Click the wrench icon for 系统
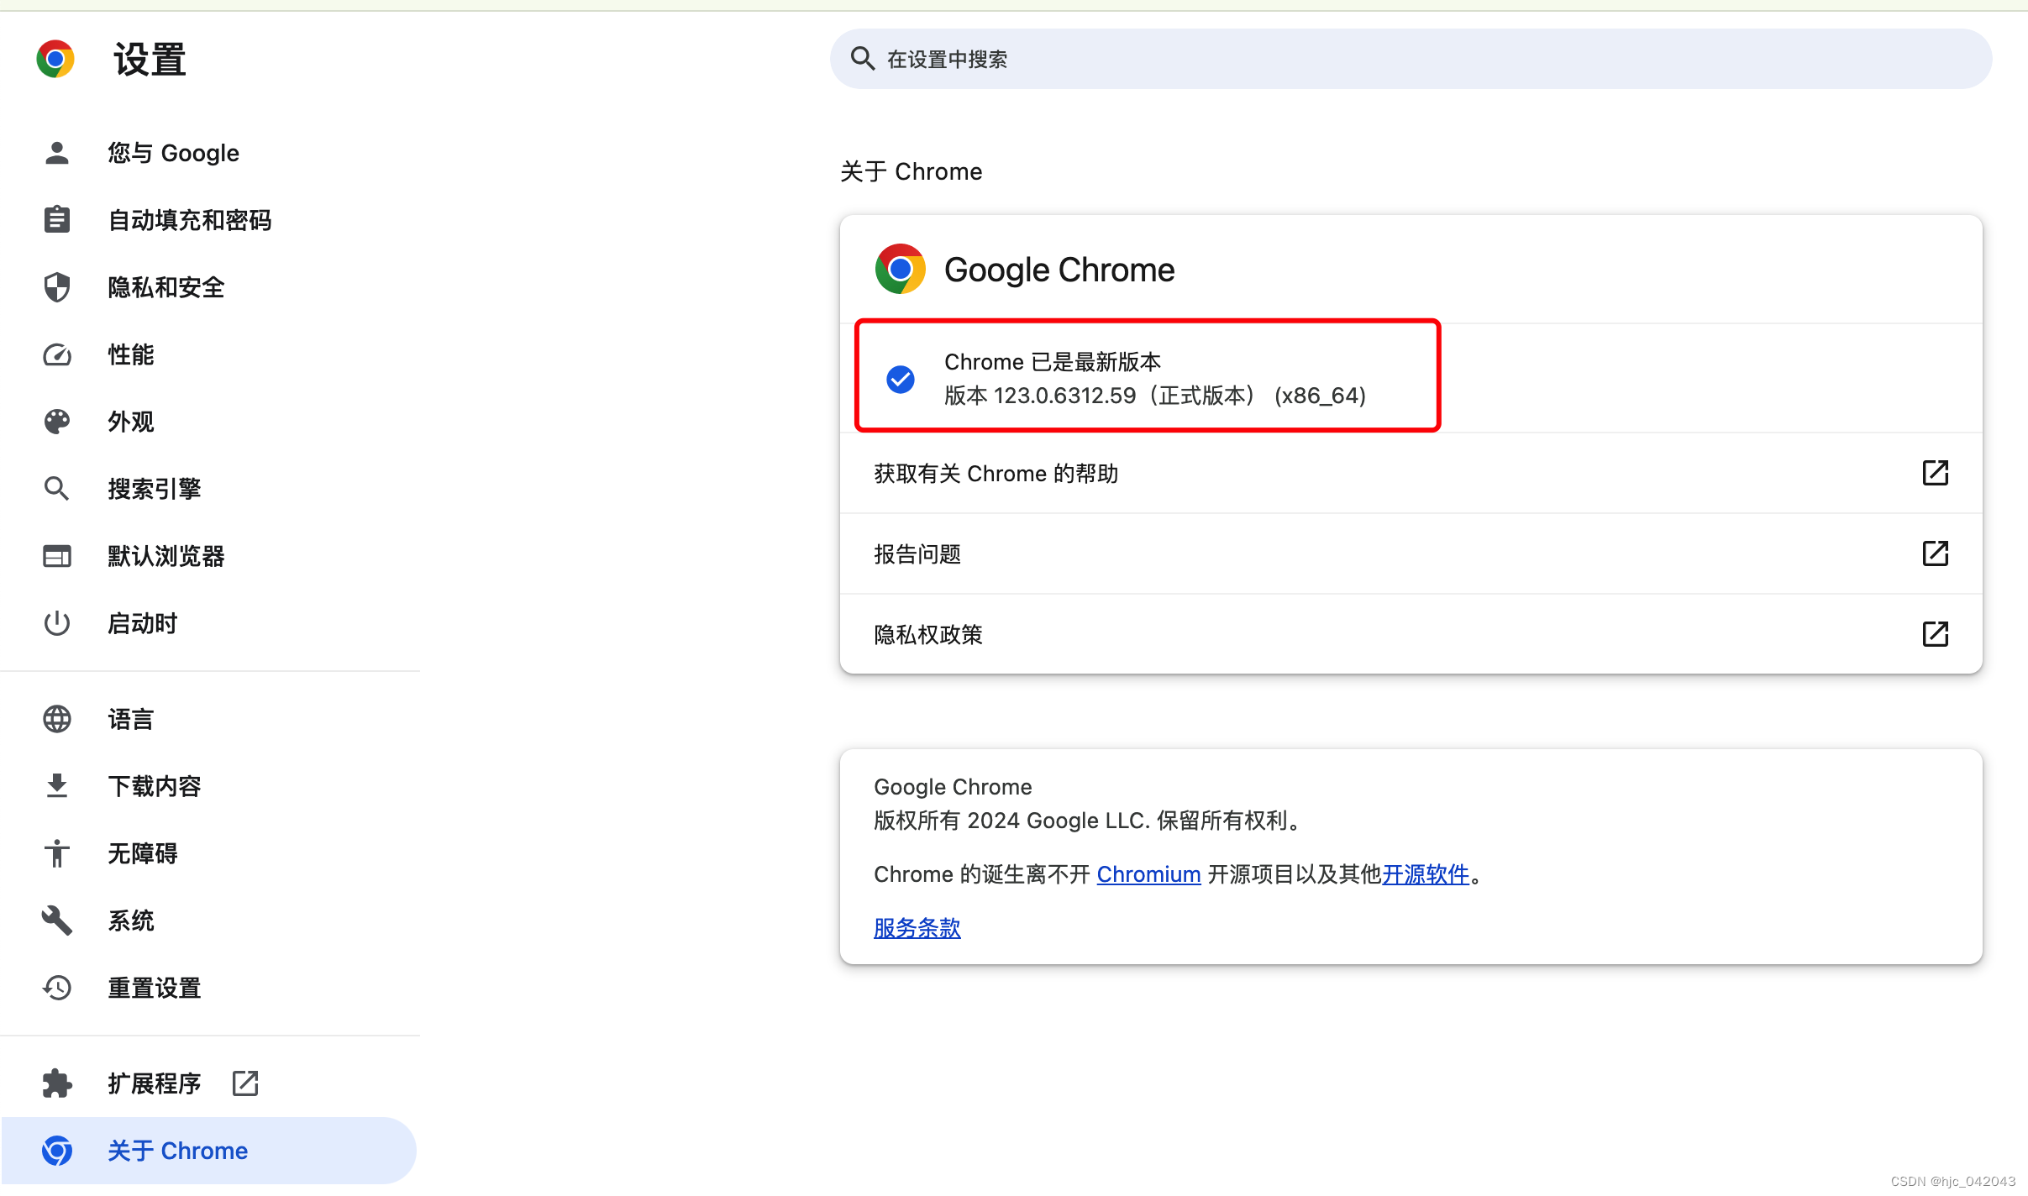 point(56,921)
